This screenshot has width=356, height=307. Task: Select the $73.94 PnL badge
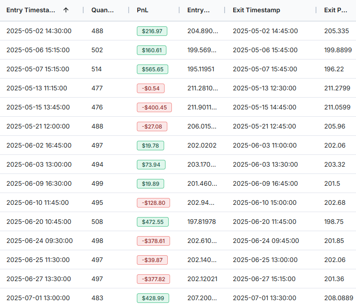pos(151,164)
